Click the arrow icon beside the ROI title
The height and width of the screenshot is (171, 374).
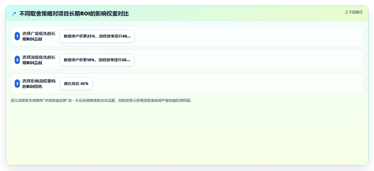[x=14, y=14]
